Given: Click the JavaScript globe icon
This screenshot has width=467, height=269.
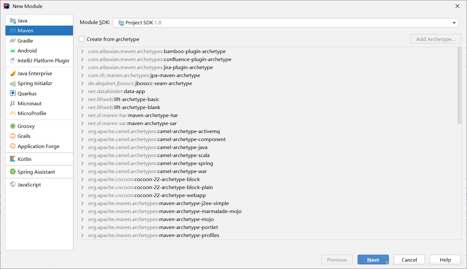Looking at the screenshot, I should pos(13,185).
